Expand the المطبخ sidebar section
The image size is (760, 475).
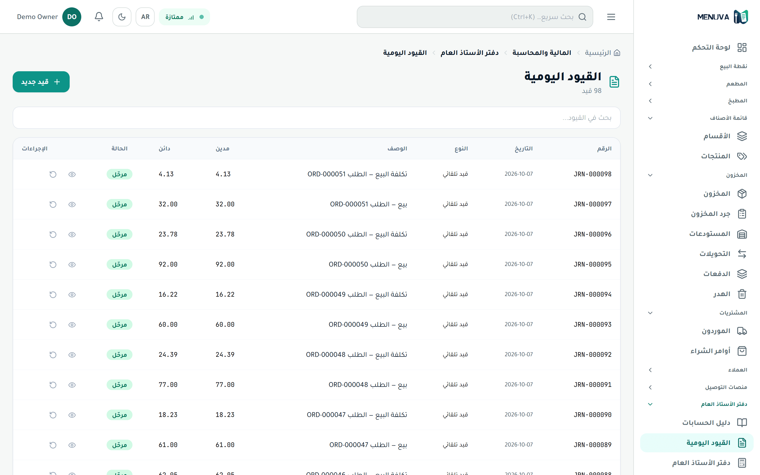point(697,101)
